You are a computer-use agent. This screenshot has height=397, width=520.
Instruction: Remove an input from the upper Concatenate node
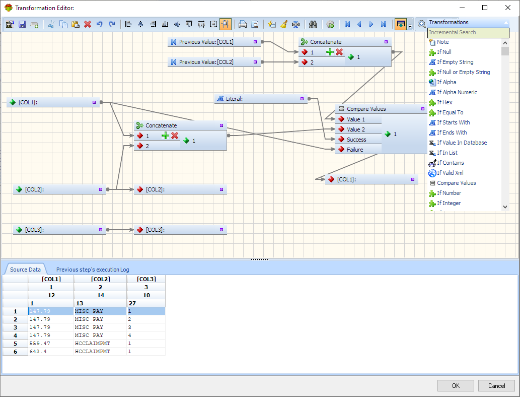tap(339, 52)
